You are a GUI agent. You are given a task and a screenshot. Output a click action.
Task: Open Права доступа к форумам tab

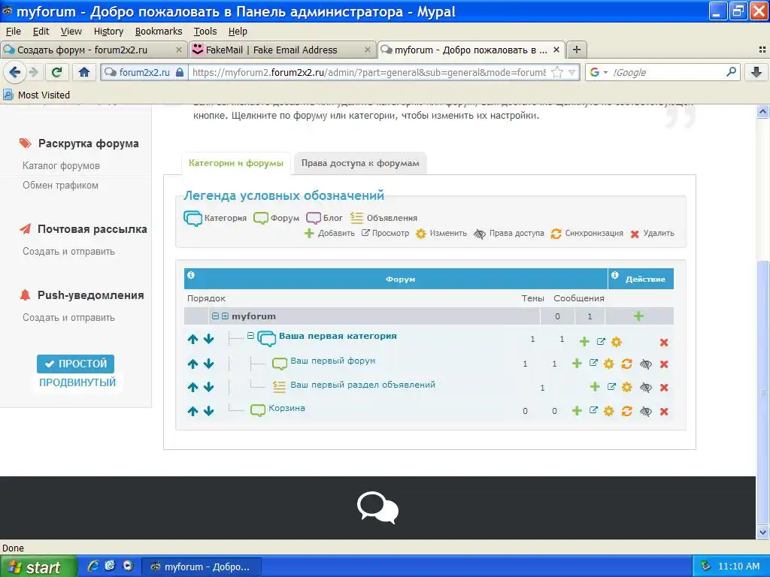360,163
